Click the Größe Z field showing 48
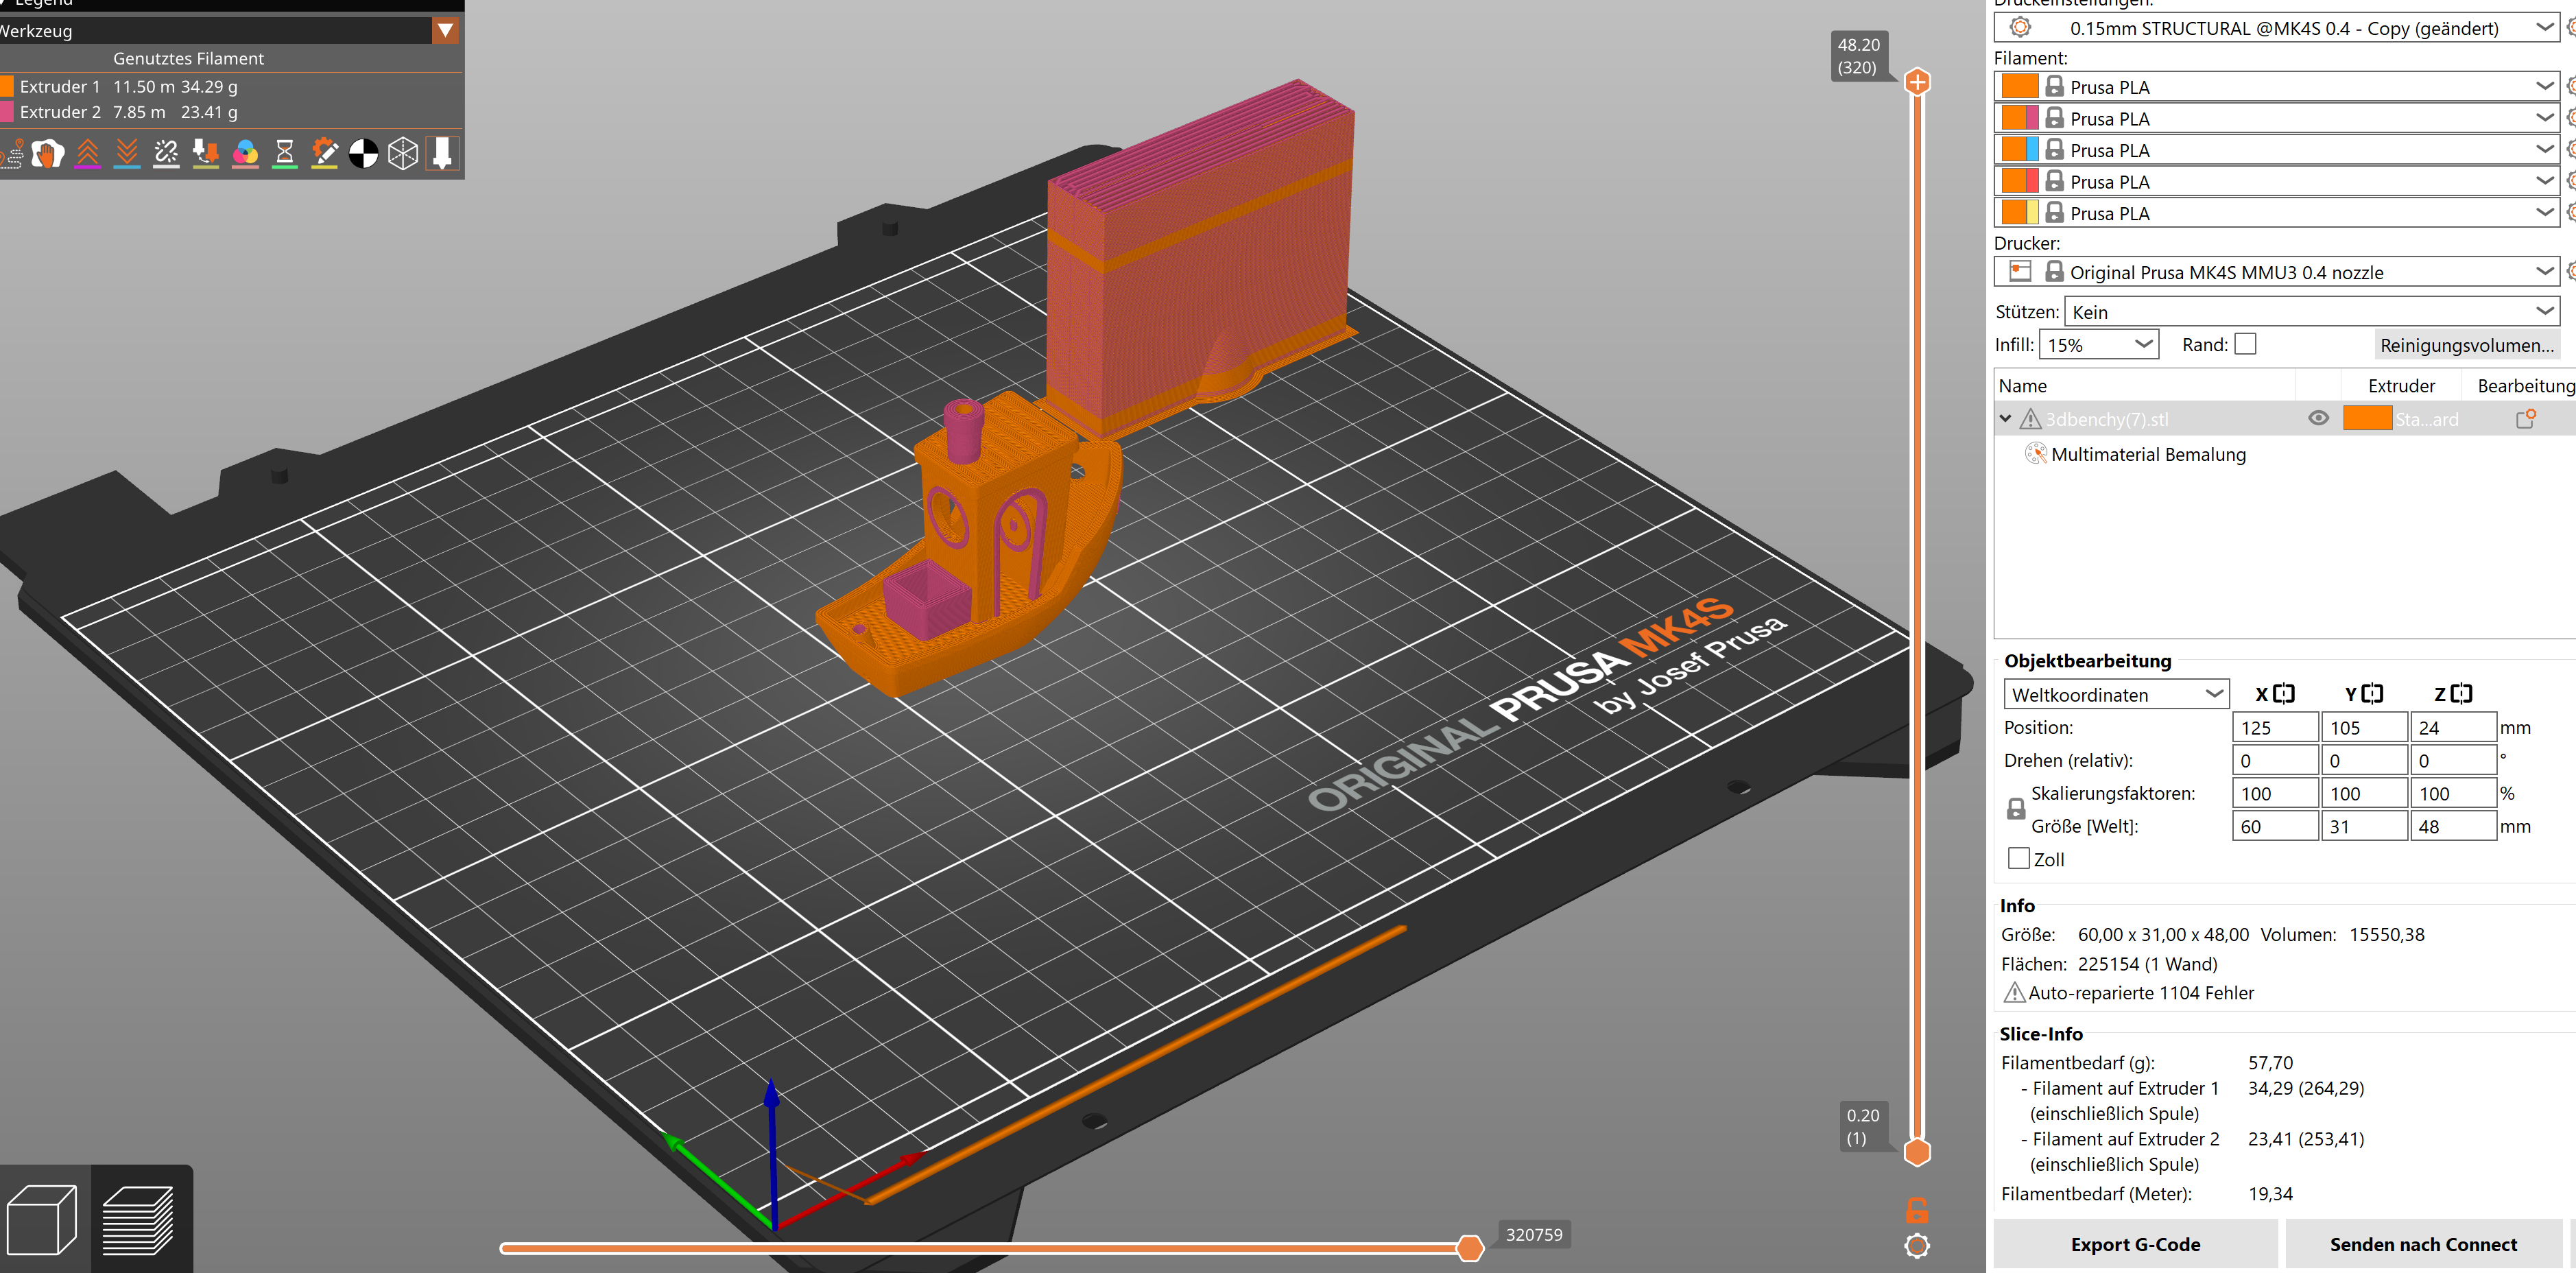The height and width of the screenshot is (1273, 2576). [2453, 827]
